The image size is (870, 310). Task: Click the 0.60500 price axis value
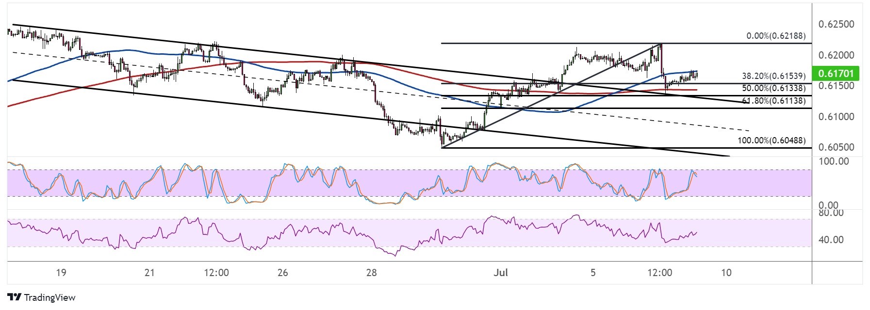coord(836,147)
